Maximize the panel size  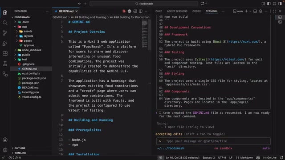pos(274,11)
